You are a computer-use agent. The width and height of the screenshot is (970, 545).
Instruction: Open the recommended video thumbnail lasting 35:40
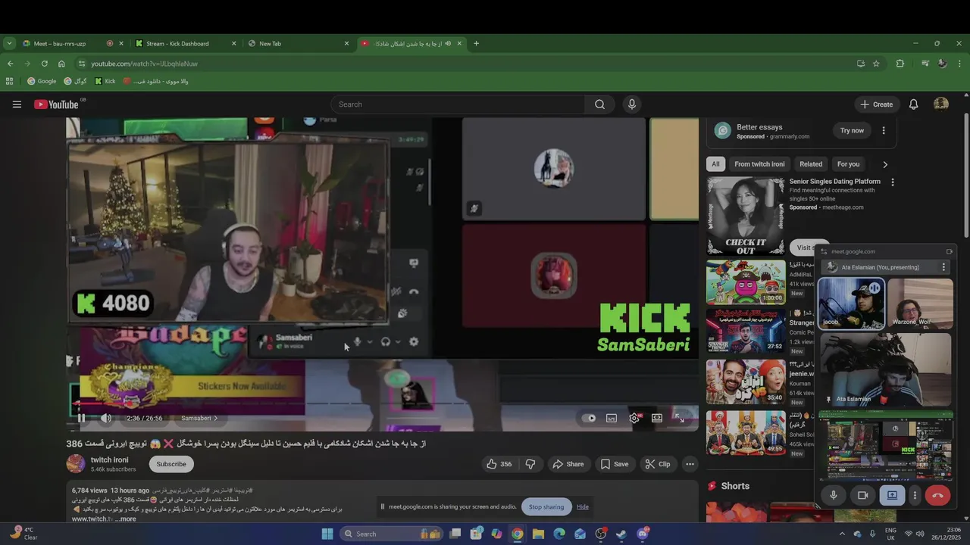746,381
